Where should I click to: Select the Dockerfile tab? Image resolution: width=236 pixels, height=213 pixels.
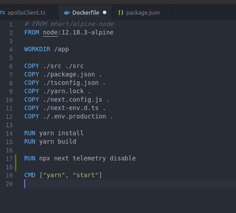(x=85, y=13)
